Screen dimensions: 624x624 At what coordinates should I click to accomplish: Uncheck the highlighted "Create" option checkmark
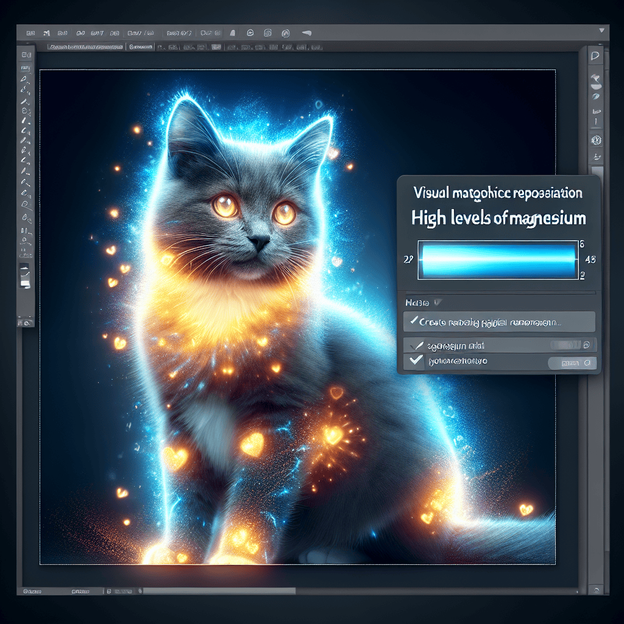tap(414, 321)
